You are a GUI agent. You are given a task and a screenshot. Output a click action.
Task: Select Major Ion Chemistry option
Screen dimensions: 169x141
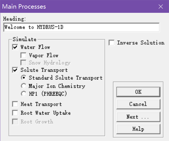[x=24, y=86]
